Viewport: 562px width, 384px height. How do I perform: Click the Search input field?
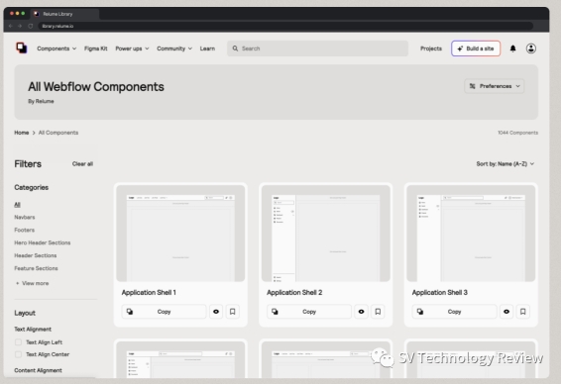pyautogui.click(x=317, y=48)
